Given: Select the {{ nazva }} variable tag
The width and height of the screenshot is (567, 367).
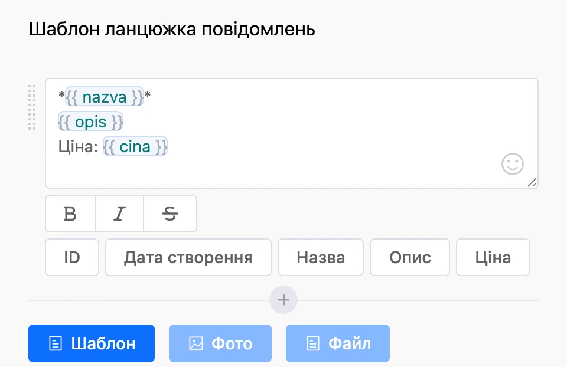Looking at the screenshot, I should [105, 97].
